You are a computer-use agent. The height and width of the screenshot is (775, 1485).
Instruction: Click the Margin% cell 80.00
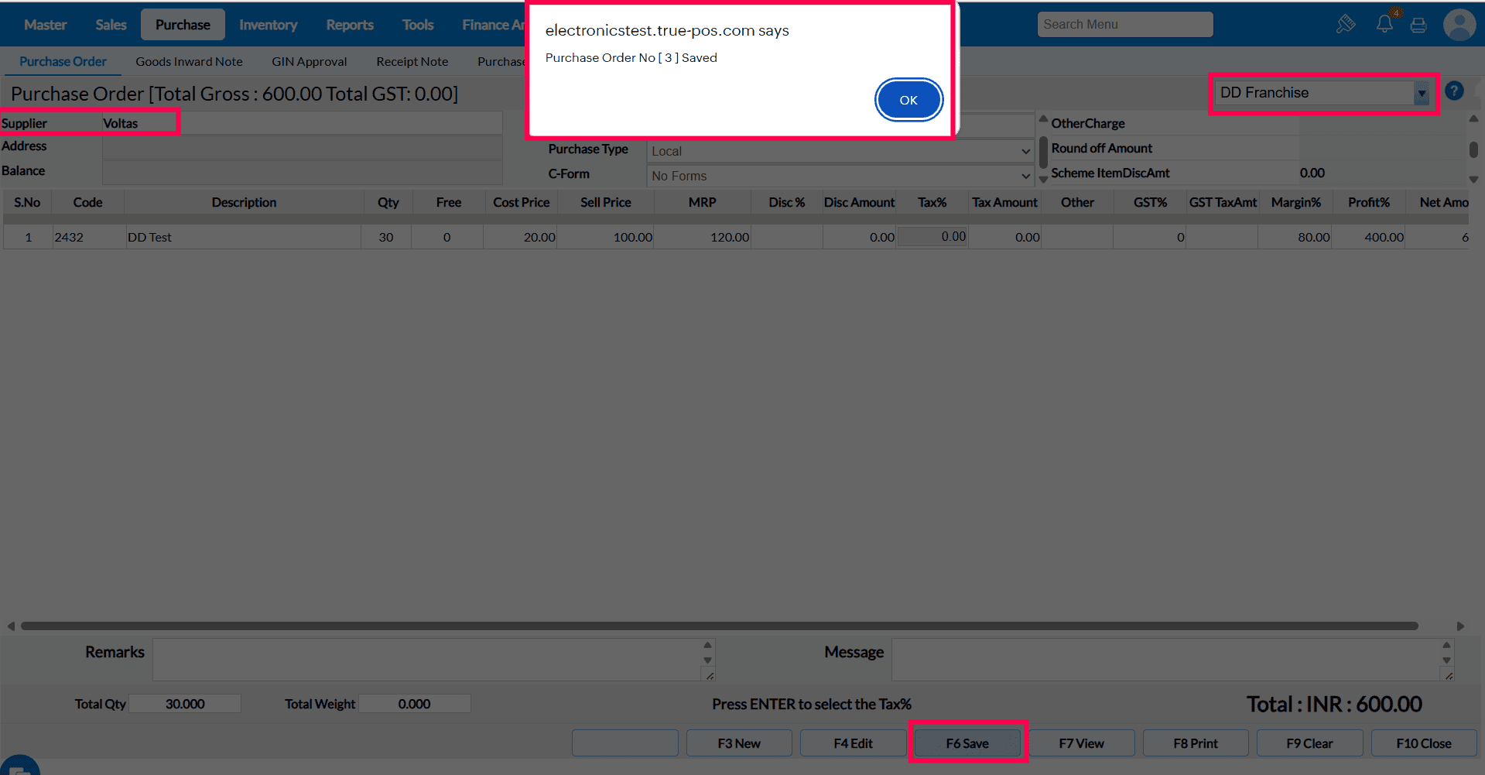(1295, 237)
